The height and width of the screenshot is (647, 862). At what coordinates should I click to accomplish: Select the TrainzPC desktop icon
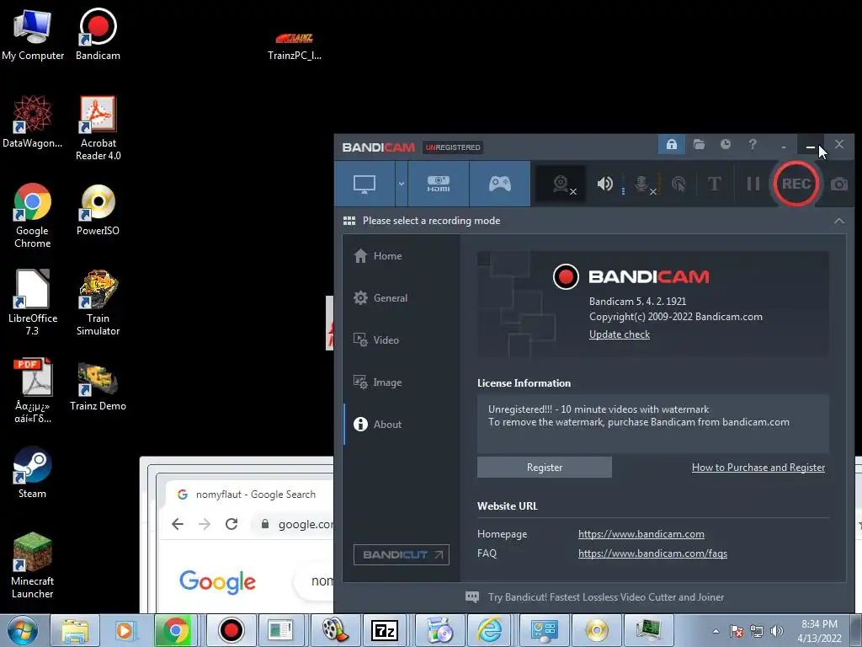tap(295, 46)
